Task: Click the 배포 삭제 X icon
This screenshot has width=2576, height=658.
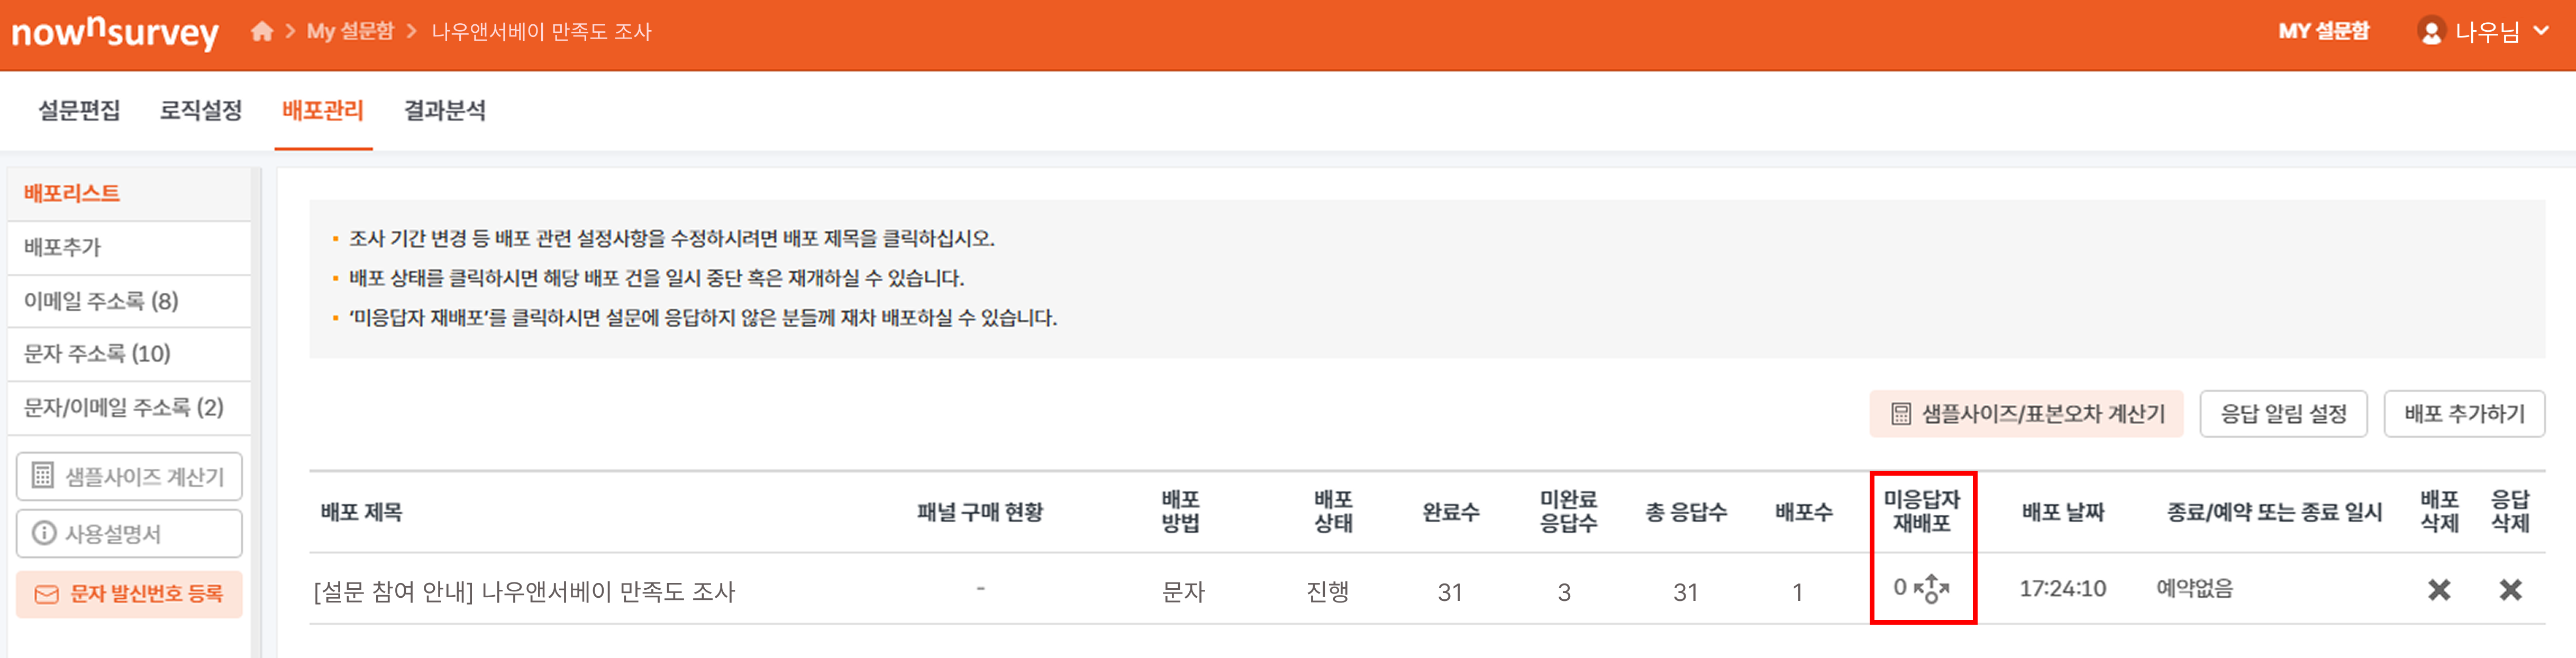Action: coord(2439,590)
